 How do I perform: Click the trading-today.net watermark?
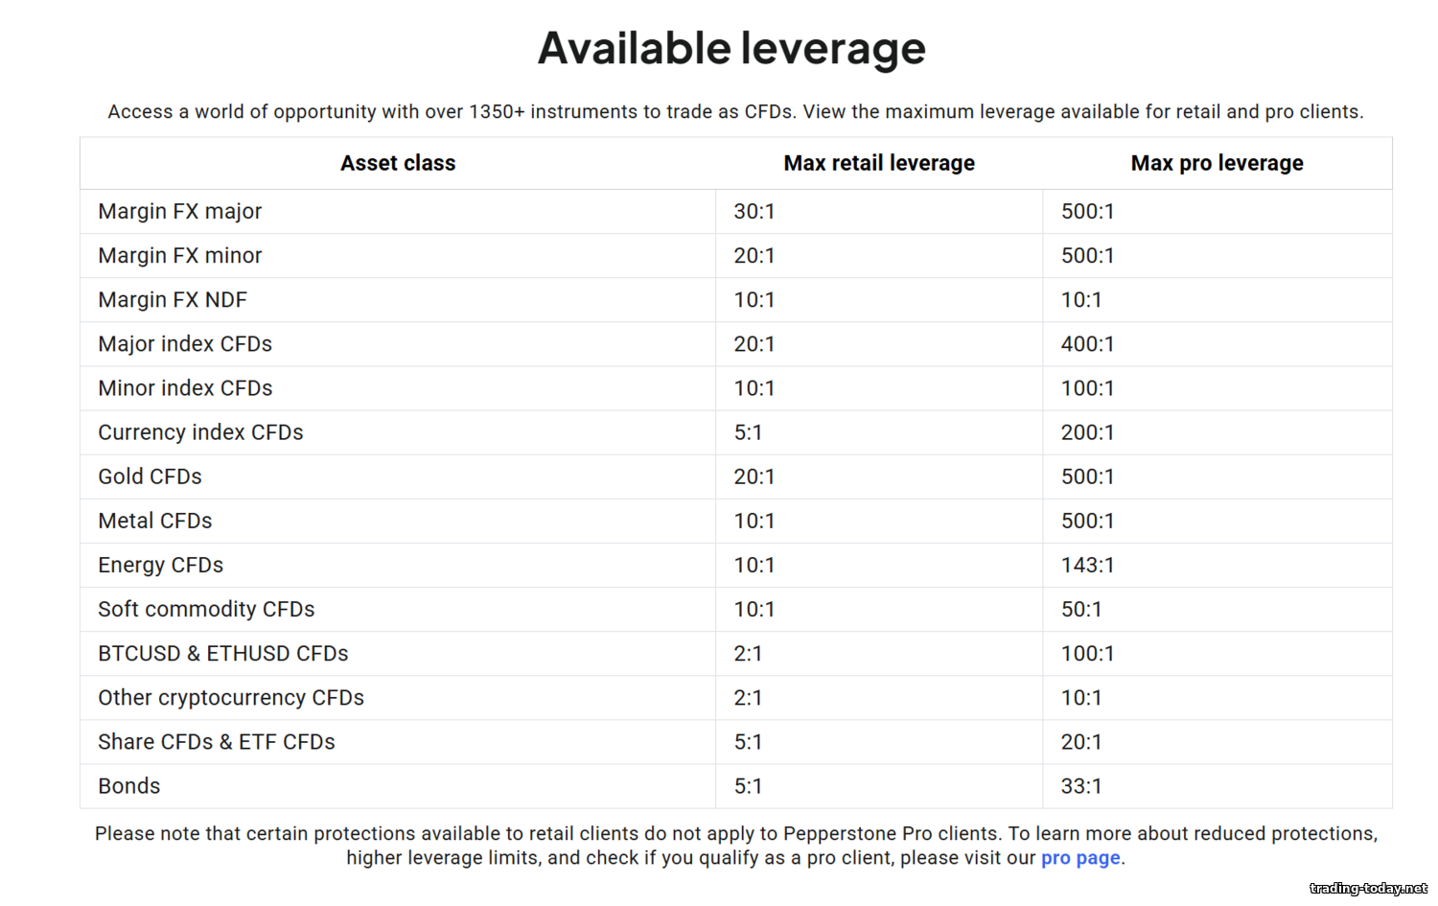[1368, 889]
